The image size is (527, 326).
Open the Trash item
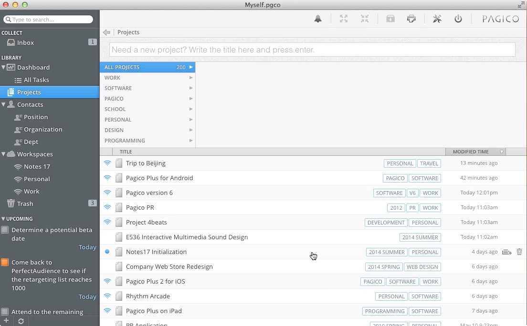pos(50,204)
